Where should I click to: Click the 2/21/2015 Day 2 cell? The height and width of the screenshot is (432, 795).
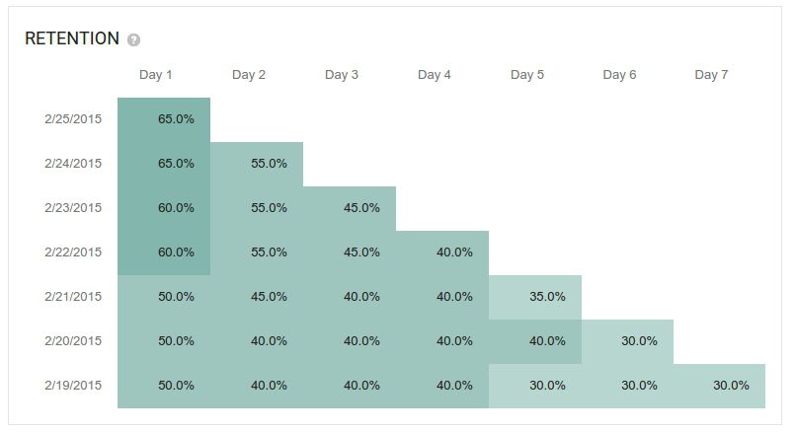click(257, 297)
